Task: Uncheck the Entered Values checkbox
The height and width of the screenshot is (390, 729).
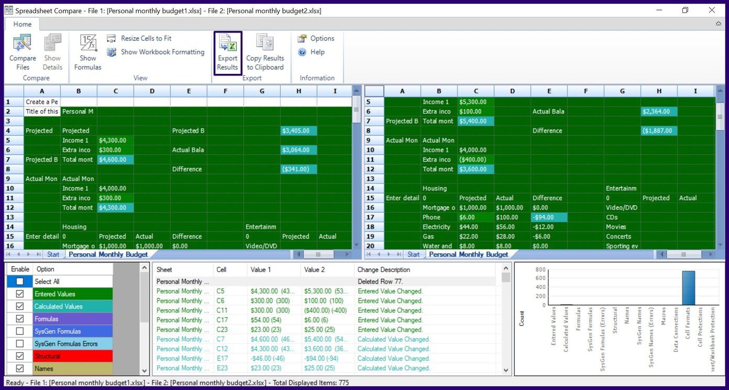Action: coord(20,294)
